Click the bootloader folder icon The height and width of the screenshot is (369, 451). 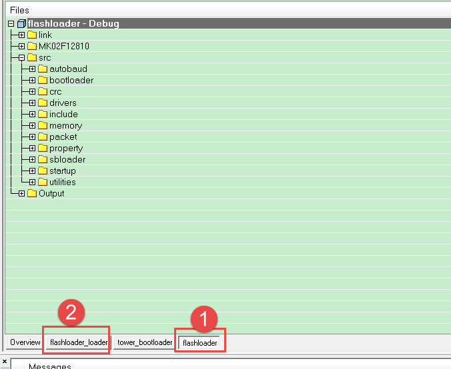pos(43,81)
